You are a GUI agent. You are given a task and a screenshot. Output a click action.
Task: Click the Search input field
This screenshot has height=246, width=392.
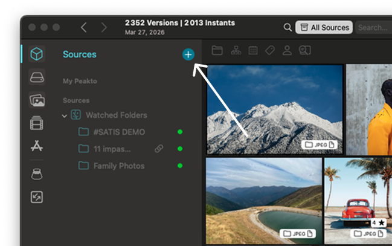(x=373, y=27)
